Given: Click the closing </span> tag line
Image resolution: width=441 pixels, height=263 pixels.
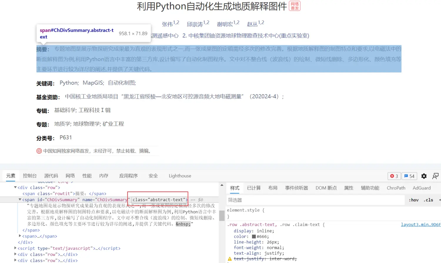Looking at the screenshot, I should 31,230.
